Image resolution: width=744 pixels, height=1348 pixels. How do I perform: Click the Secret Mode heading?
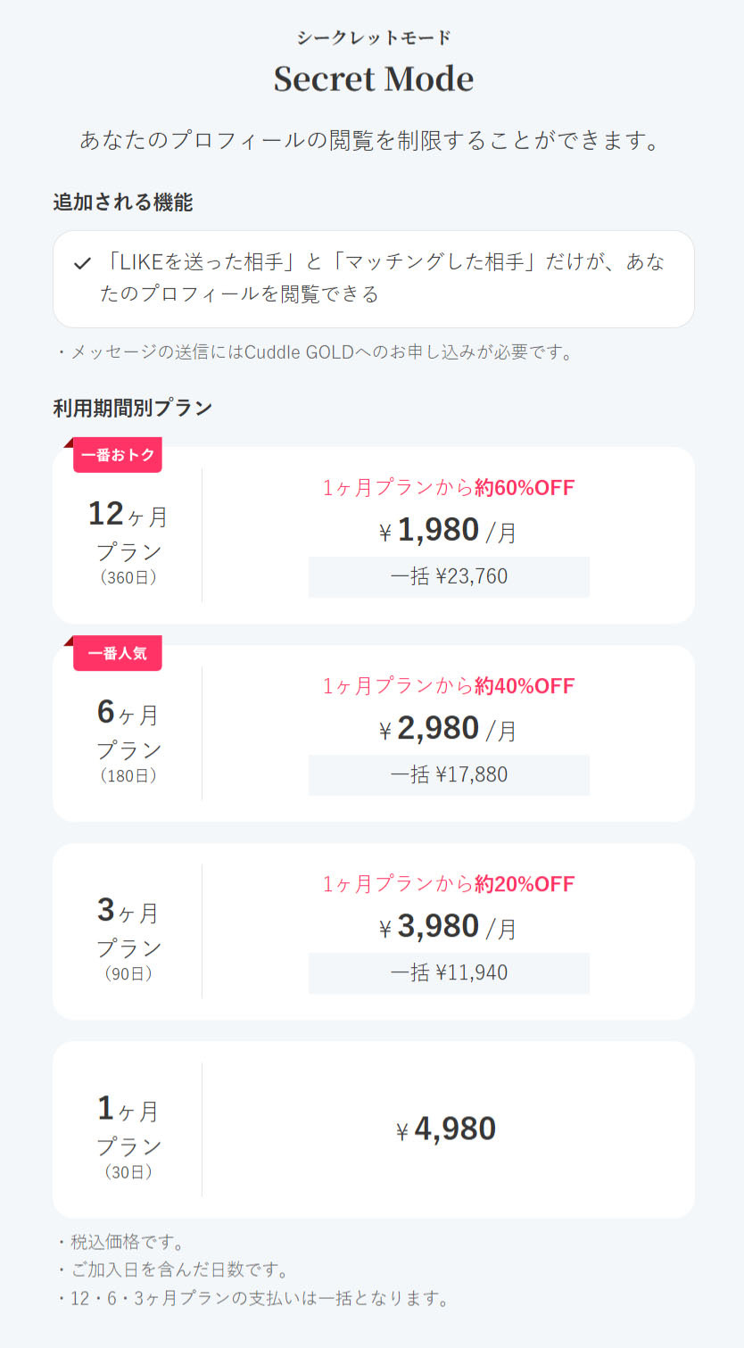click(373, 79)
